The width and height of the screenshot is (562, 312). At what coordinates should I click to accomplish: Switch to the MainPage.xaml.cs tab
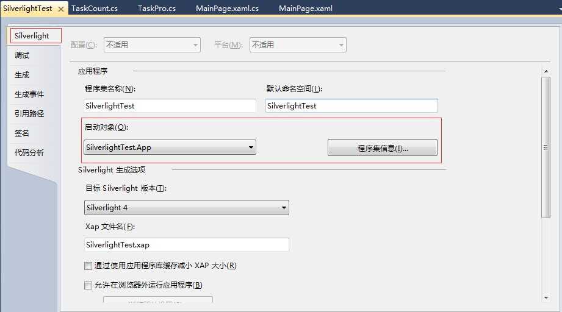[x=227, y=9]
